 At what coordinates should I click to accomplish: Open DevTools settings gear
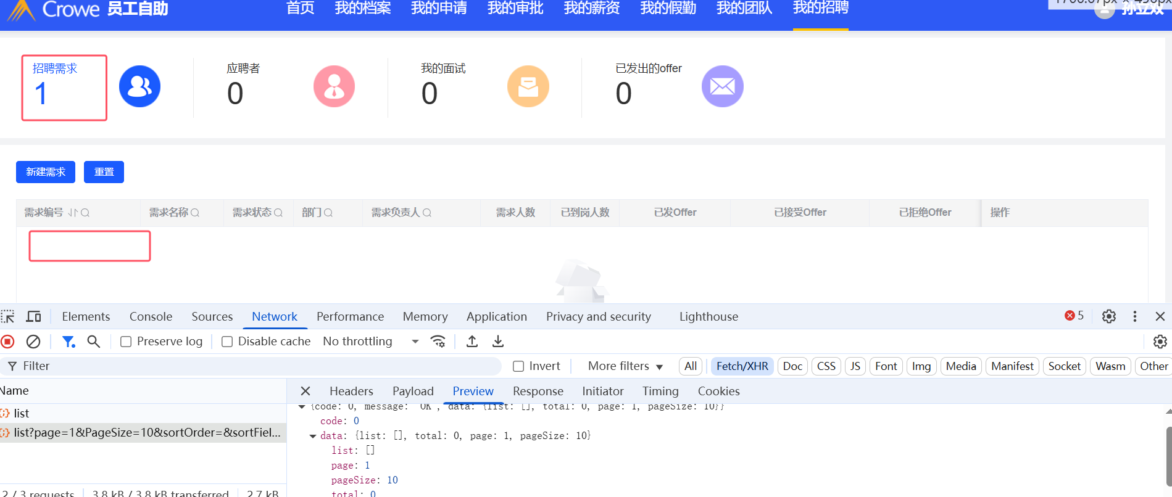(x=1108, y=316)
